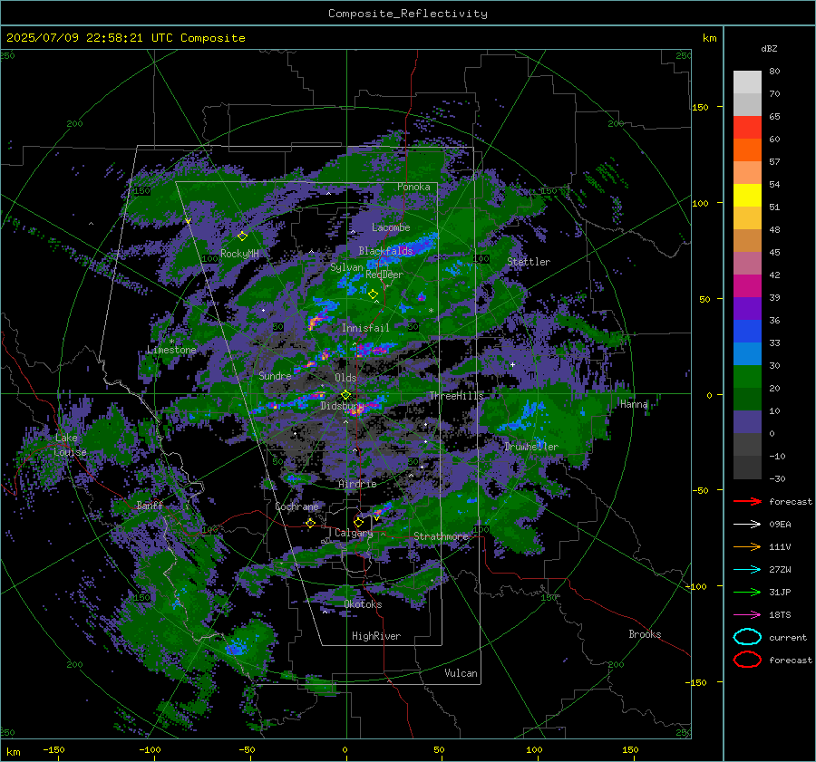This screenshot has height=762, width=816.
Task: Click the Stettler city label
Action: pos(529,262)
